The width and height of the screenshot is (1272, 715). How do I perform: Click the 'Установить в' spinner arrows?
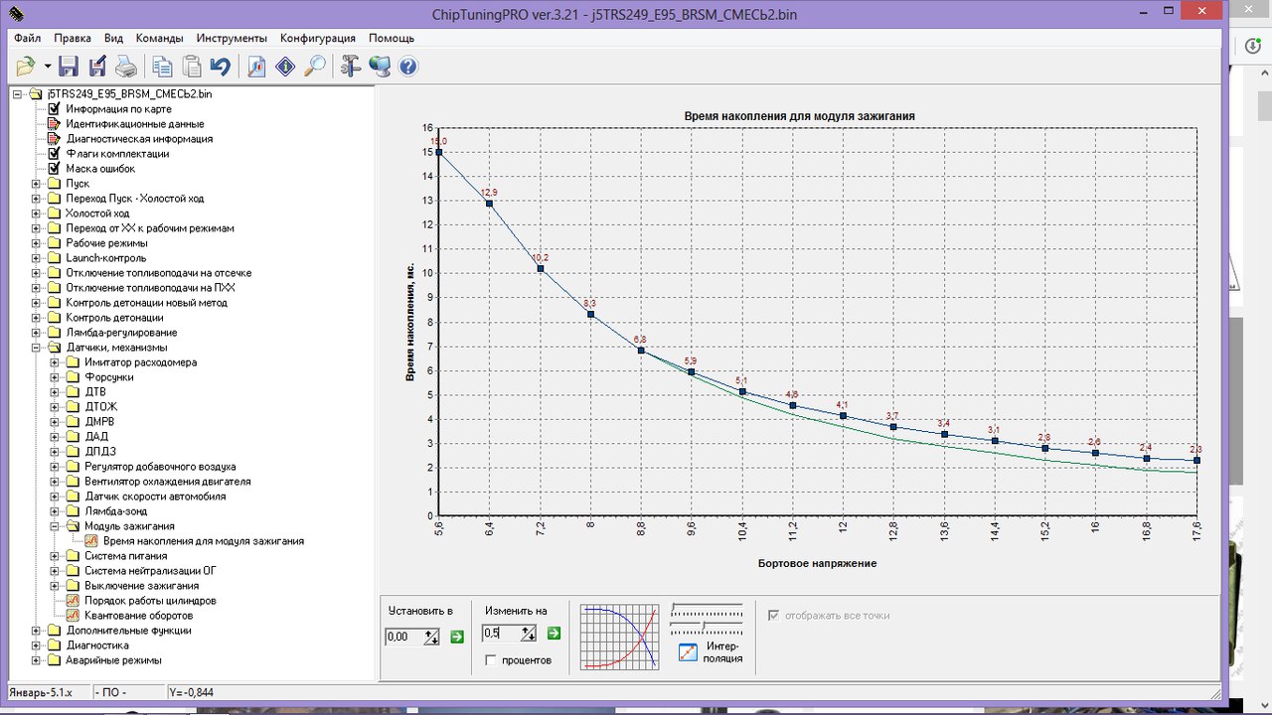click(x=432, y=637)
